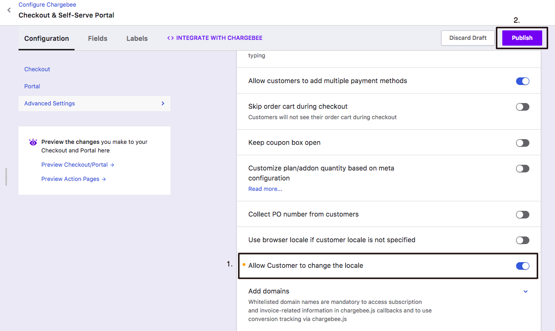Publish the draft changes
Screen dimensions: 555x331
pos(522,38)
